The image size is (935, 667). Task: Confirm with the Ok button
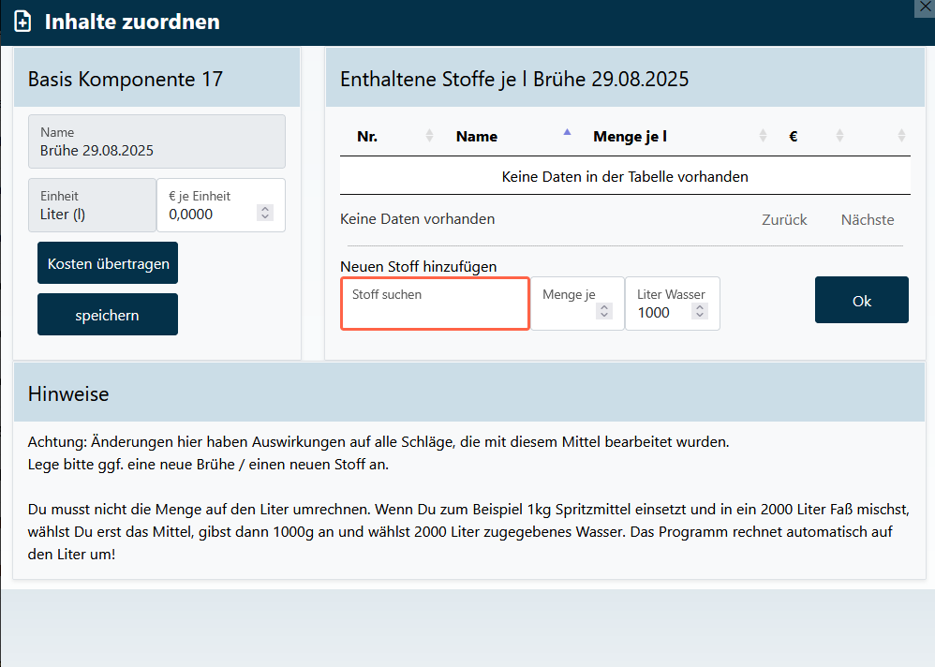[x=861, y=300]
